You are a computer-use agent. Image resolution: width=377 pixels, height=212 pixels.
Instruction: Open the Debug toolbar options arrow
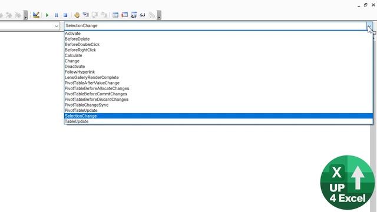coord(159,15)
